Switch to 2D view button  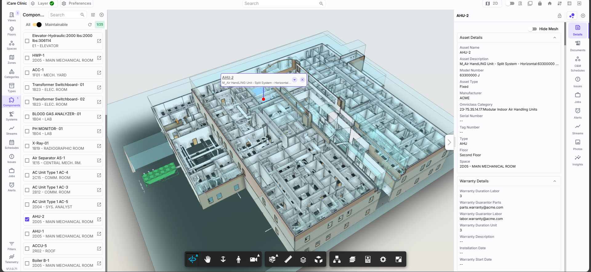492,3
